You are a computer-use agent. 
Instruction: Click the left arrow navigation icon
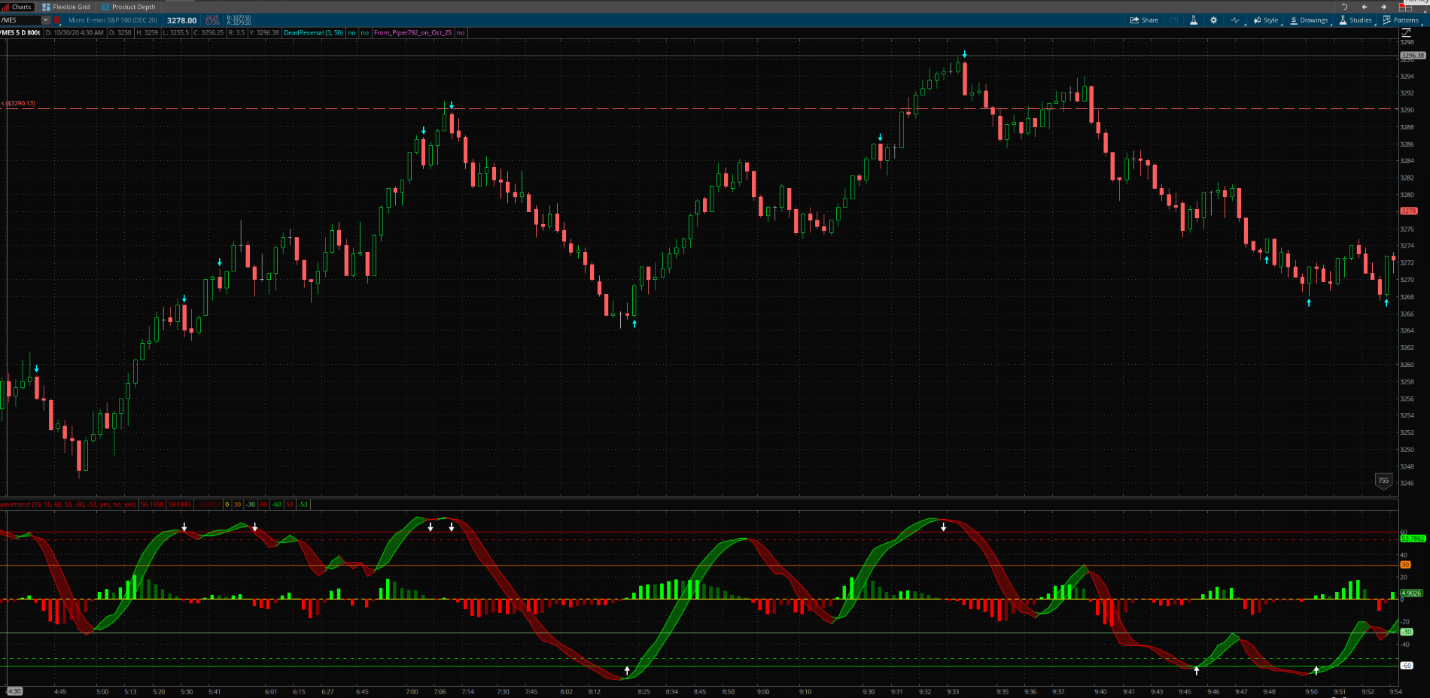1364,7
